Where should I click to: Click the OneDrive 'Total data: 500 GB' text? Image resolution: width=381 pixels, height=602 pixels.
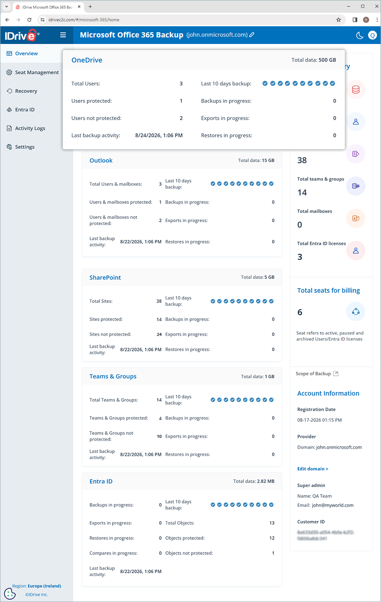coord(314,60)
